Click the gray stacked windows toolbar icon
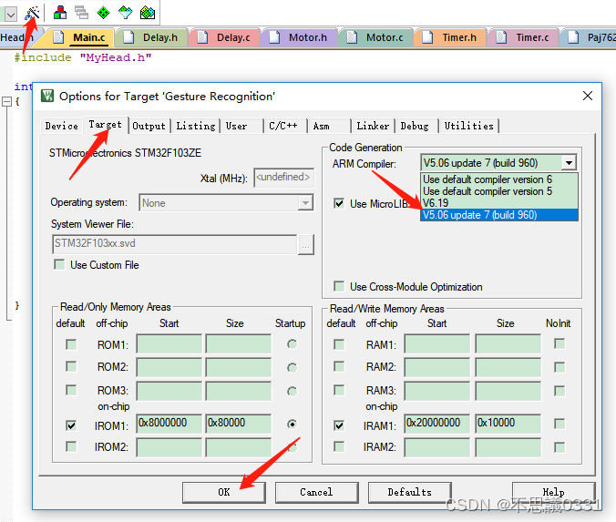 [81, 13]
